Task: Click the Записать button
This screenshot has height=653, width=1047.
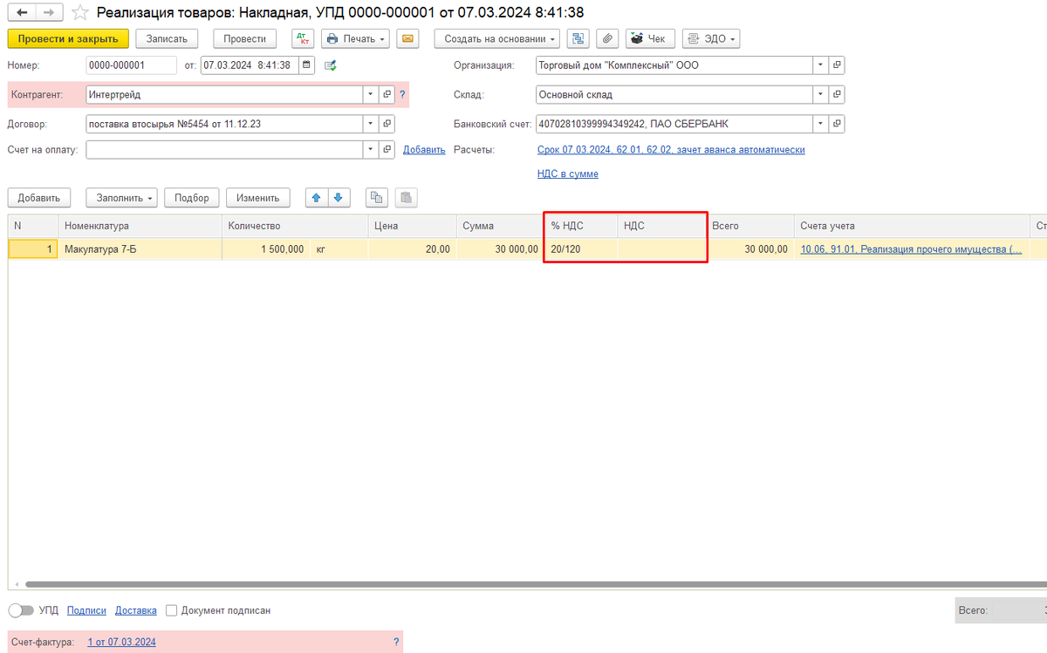Action: (x=167, y=39)
